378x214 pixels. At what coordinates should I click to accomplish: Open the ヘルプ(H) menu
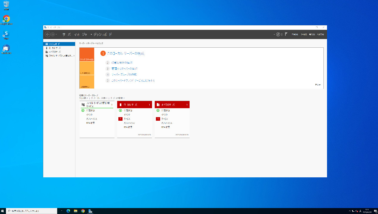[x=320, y=35]
